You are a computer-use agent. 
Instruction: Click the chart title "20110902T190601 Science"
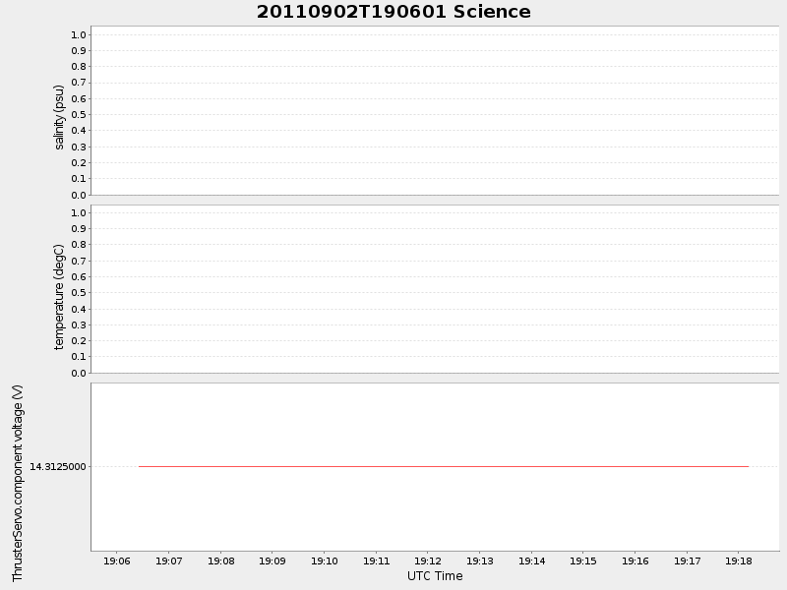click(x=393, y=12)
